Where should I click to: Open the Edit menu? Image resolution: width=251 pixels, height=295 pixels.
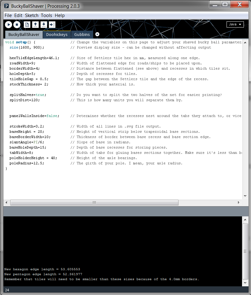[18, 15]
